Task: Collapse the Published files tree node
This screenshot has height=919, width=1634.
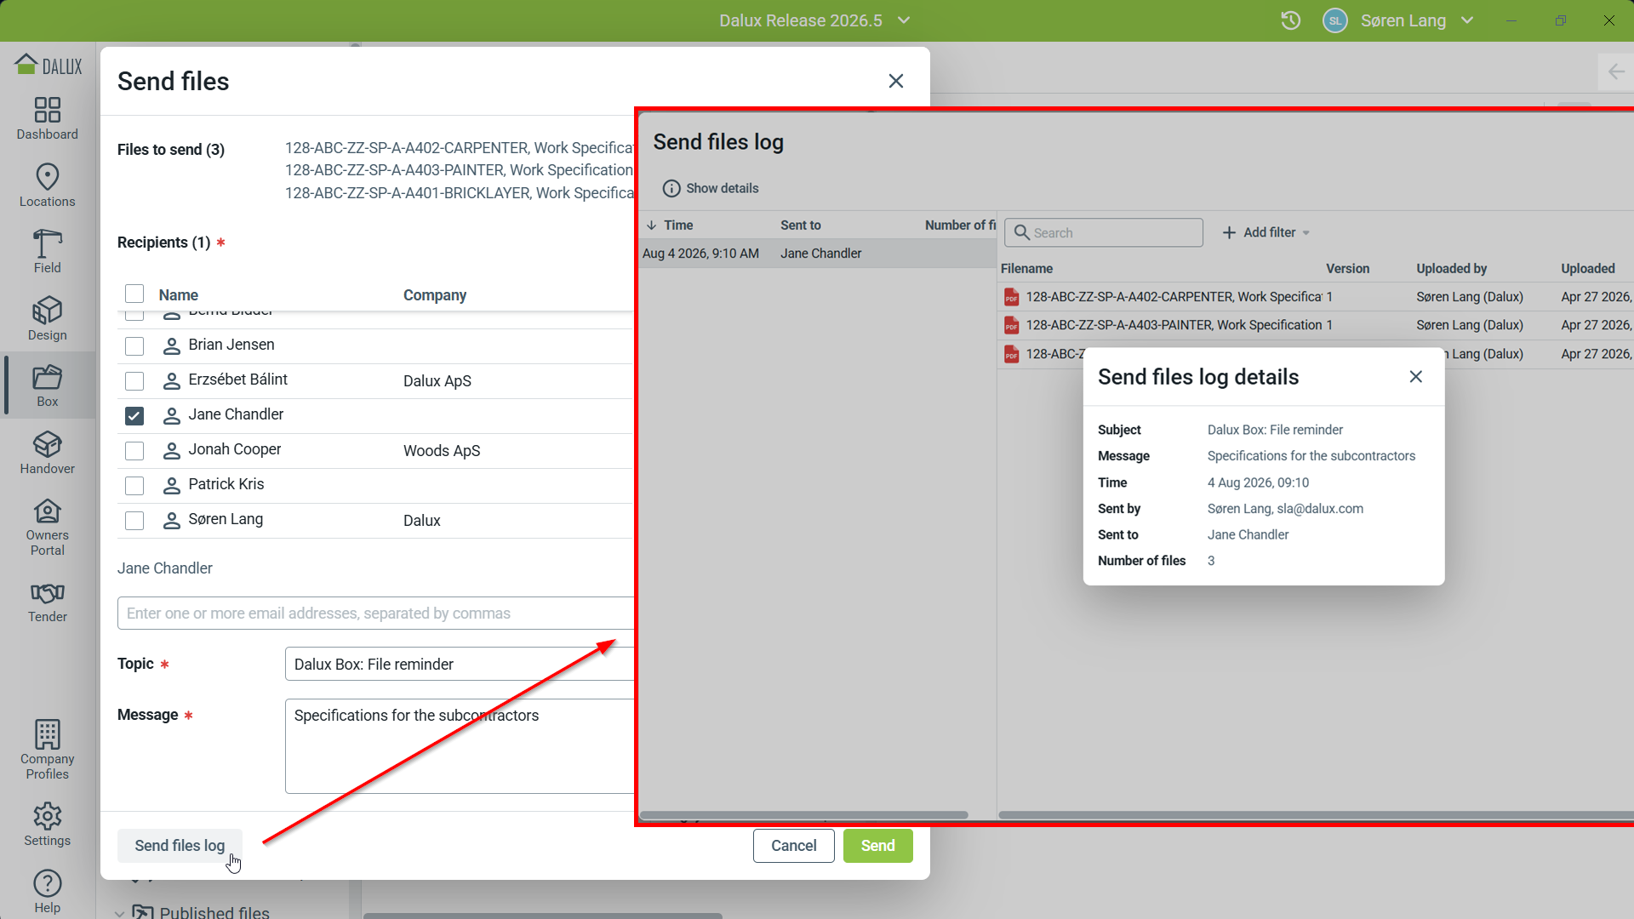Action: (119, 913)
